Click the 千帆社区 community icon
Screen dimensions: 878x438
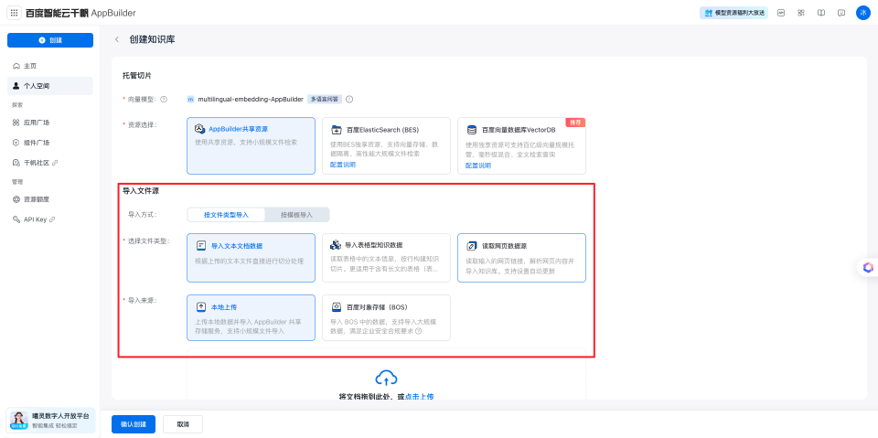[x=16, y=163]
